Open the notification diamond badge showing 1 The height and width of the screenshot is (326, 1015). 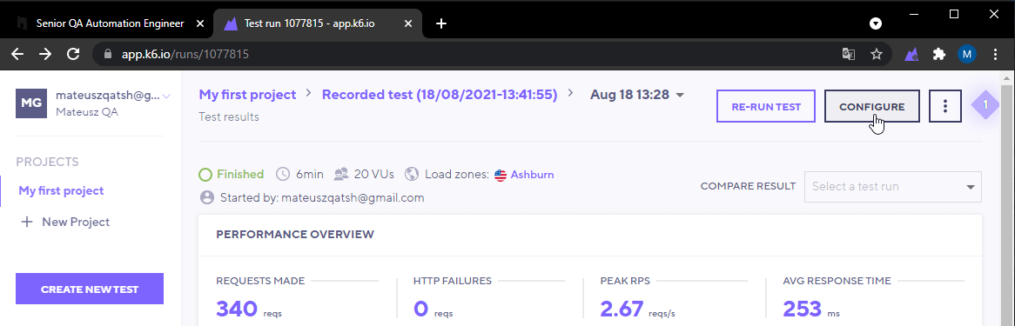click(985, 104)
